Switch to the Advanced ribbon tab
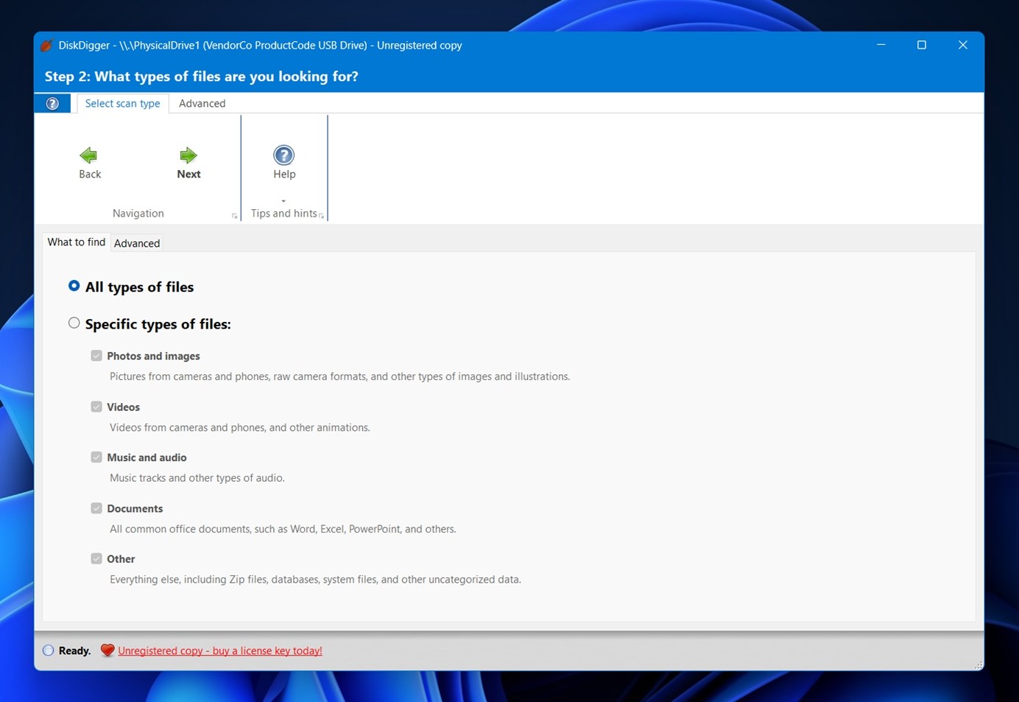The image size is (1019, 702). [202, 103]
